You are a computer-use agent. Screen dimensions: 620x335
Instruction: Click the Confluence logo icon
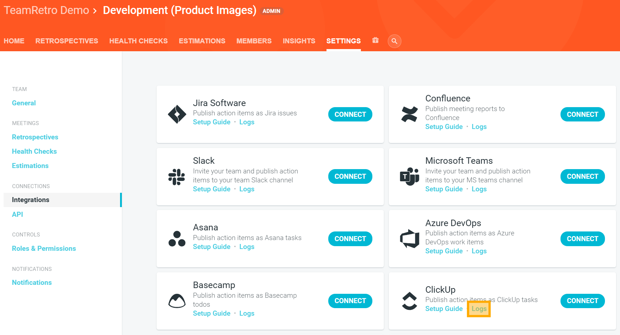tap(409, 114)
